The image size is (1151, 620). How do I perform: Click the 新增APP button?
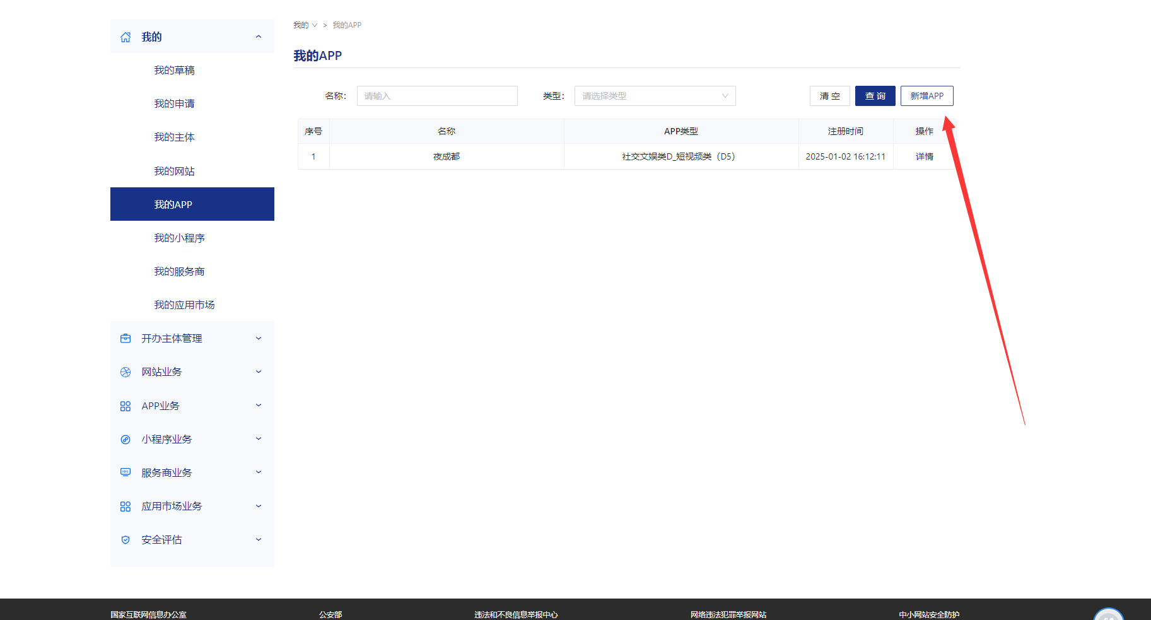click(x=927, y=96)
